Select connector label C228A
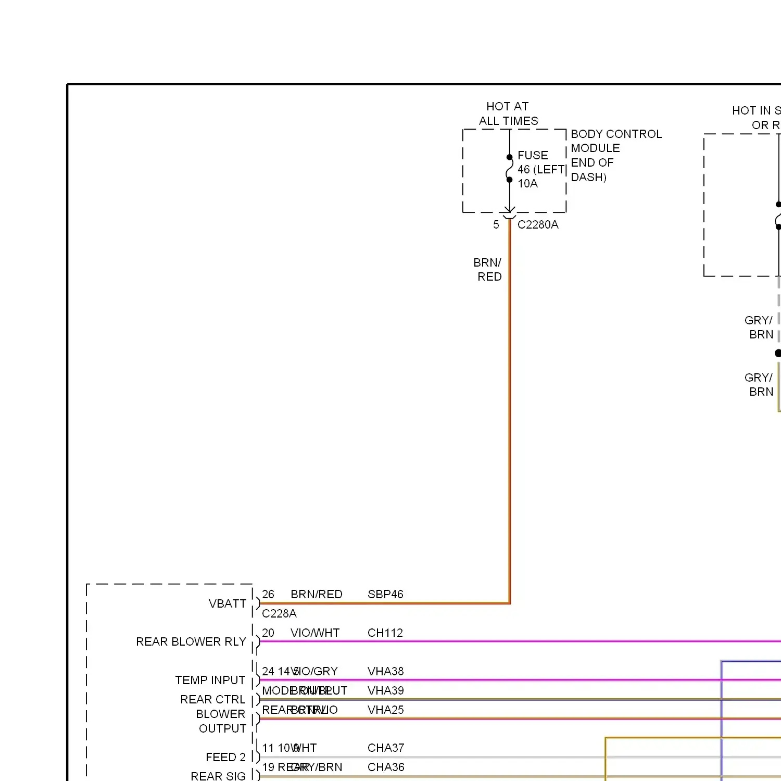Screen dimensions: 781x781 (x=279, y=613)
